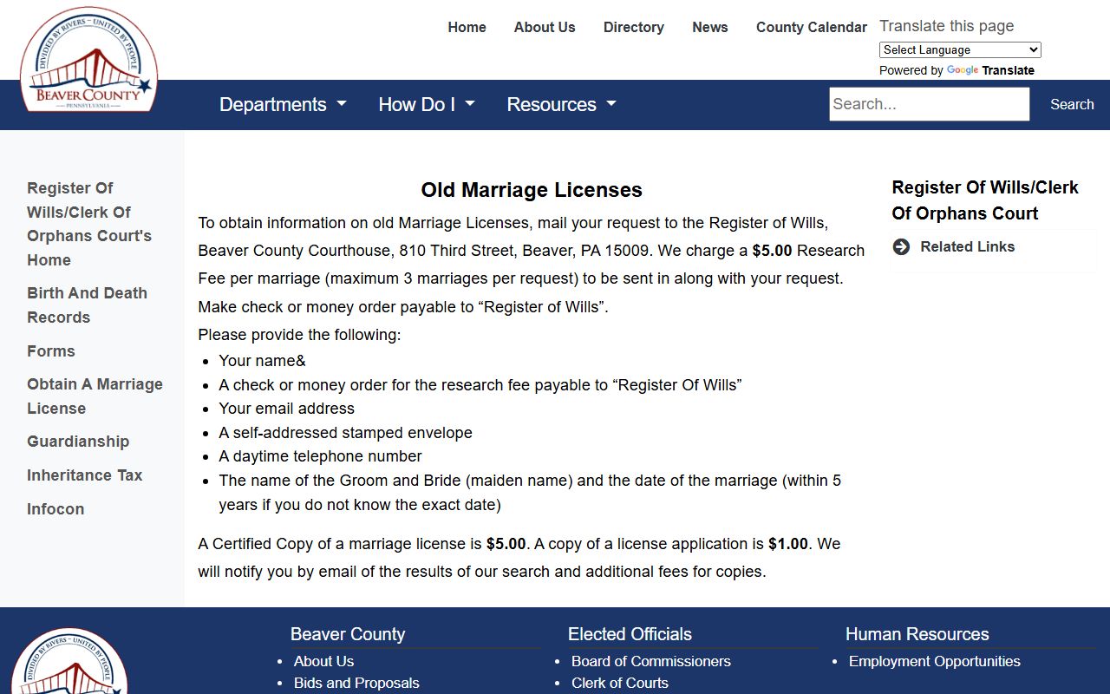Viewport: 1110px width, 694px height.
Task: Focus the Search input field
Action: pos(930,104)
